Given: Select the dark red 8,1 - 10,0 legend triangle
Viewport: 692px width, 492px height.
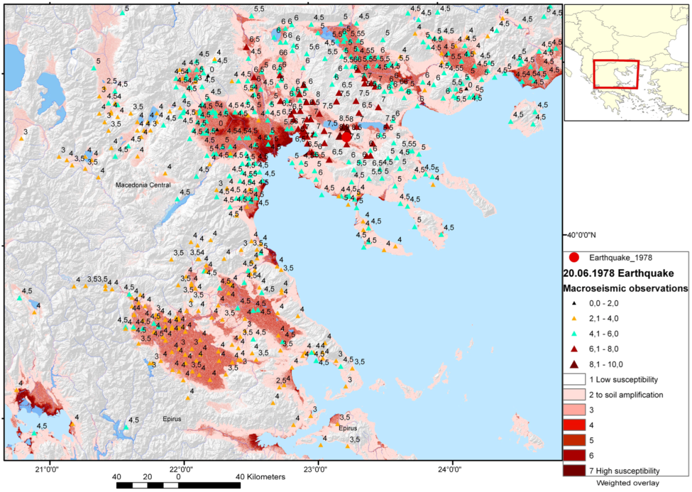Looking at the screenshot, I should [x=573, y=364].
